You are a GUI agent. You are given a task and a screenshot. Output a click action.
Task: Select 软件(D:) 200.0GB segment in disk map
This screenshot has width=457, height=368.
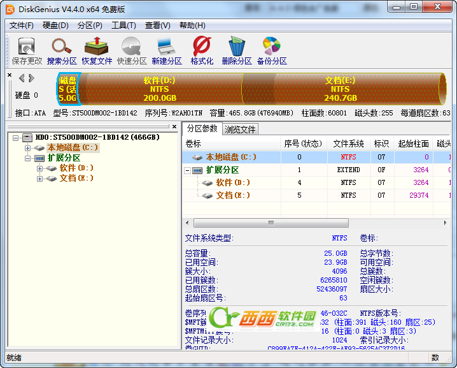(x=160, y=89)
